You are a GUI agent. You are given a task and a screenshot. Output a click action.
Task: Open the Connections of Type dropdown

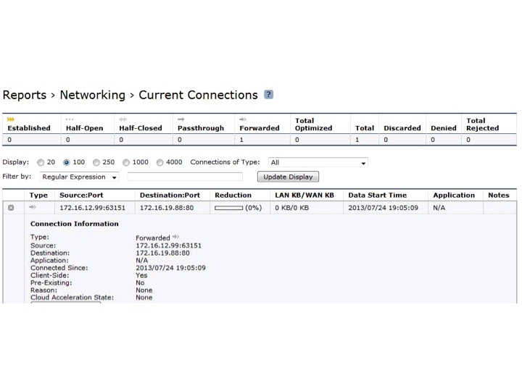318,163
